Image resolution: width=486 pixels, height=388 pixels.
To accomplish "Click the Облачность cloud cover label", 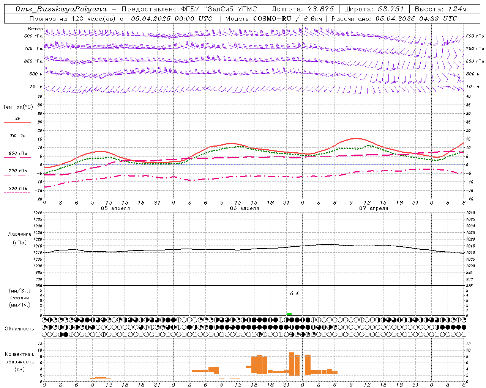I will click(19, 329).
